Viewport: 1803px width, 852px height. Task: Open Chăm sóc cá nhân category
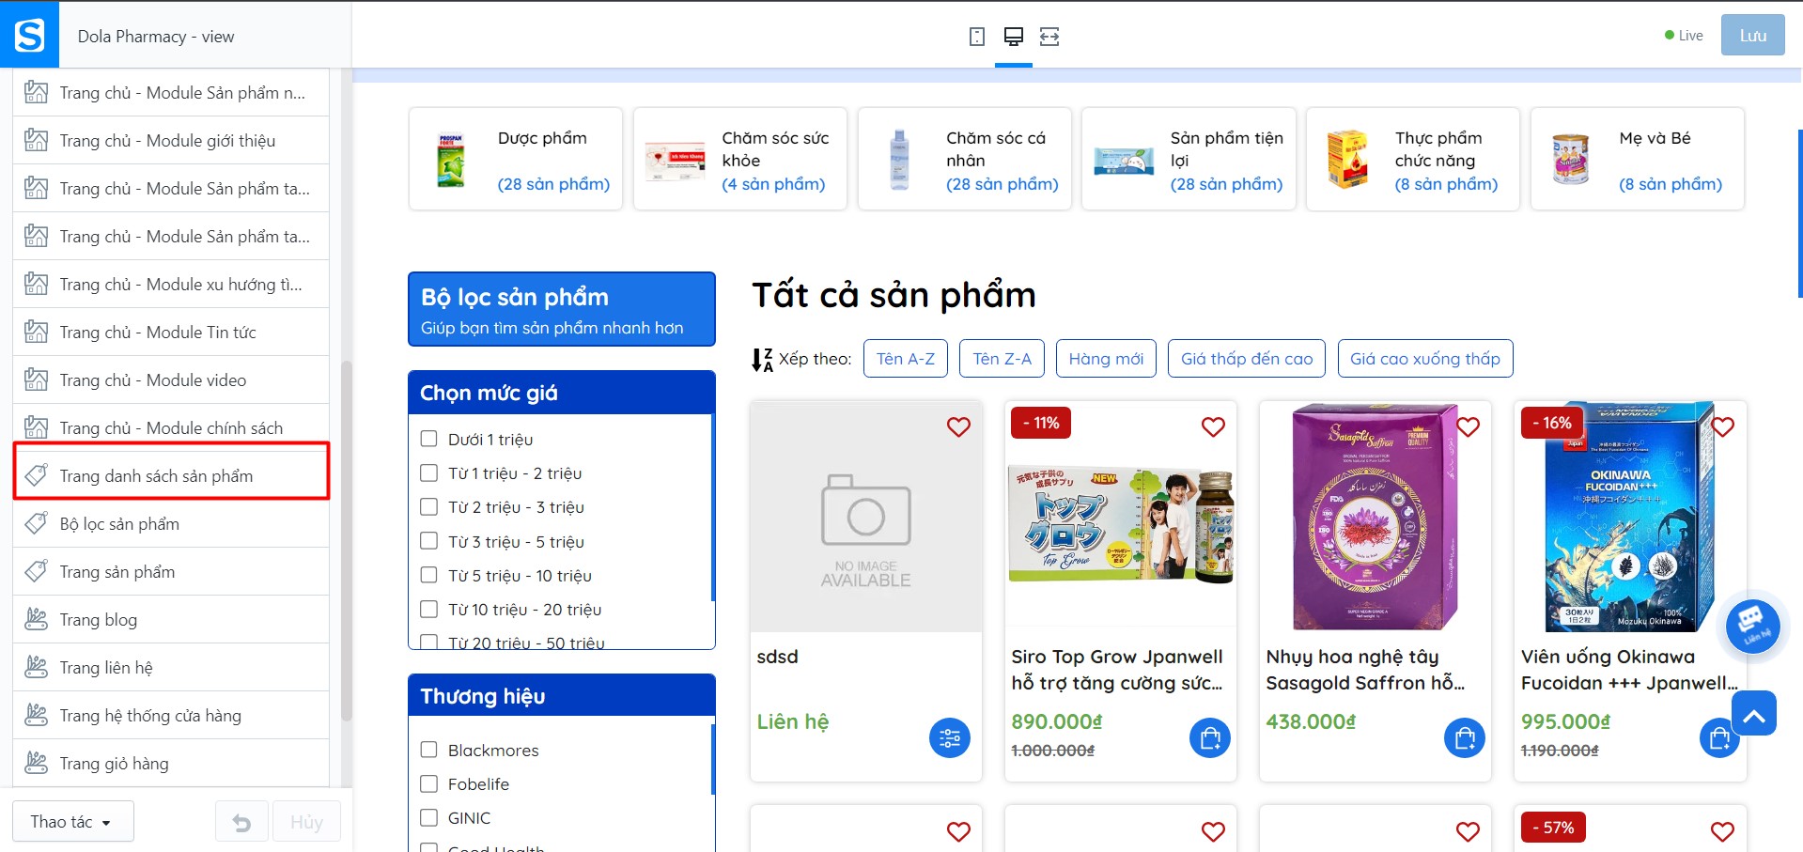click(965, 159)
